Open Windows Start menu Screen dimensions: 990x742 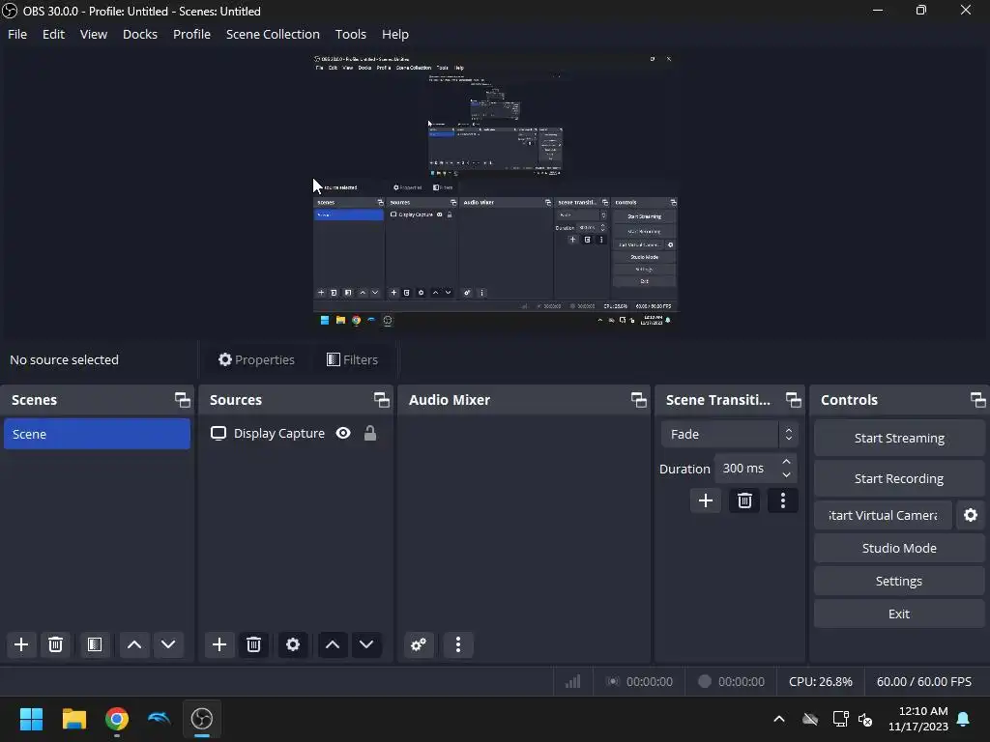(31, 719)
